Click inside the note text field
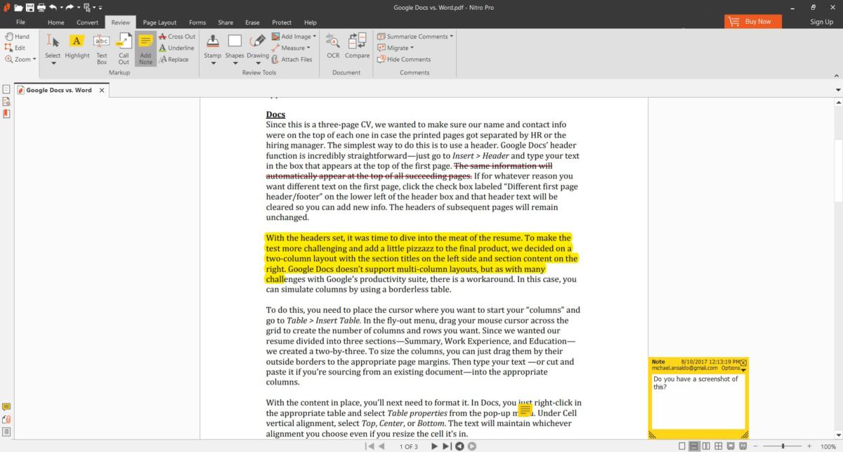The image size is (843, 452). (697, 401)
